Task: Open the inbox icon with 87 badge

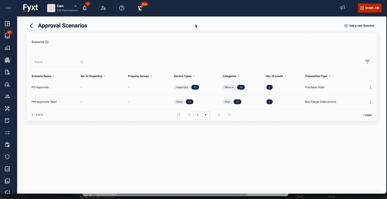Action: (x=8, y=36)
